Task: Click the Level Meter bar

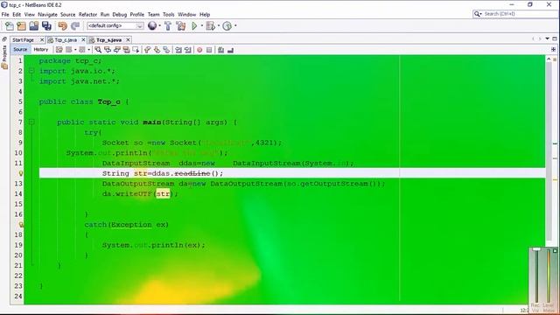Action: [x=549, y=276]
